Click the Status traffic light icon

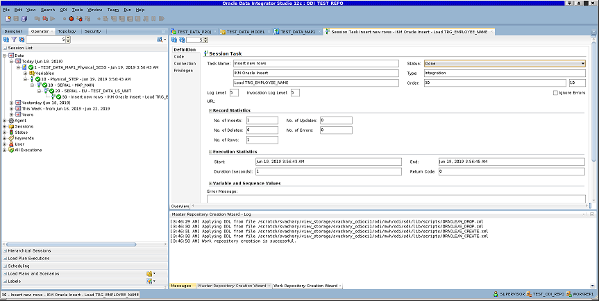point(11,132)
